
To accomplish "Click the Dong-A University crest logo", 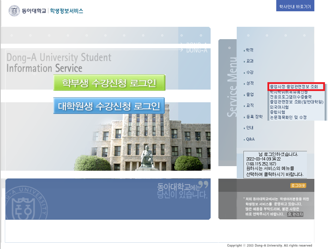I will tap(14, 11).
